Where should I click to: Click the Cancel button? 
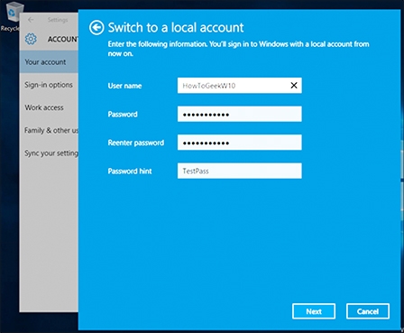pyautogui.click(x=368, y=311)
